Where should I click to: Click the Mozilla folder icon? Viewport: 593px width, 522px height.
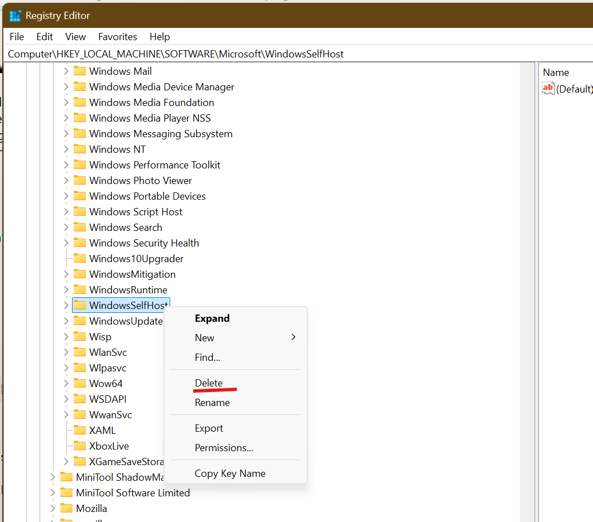(x=66, y=508)
